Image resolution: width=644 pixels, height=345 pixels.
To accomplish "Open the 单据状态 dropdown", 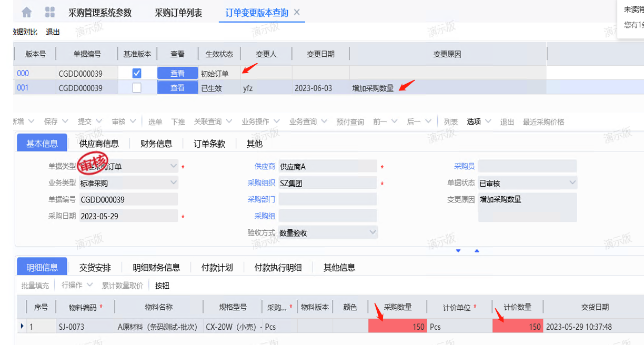I will [x=572, y=183].
